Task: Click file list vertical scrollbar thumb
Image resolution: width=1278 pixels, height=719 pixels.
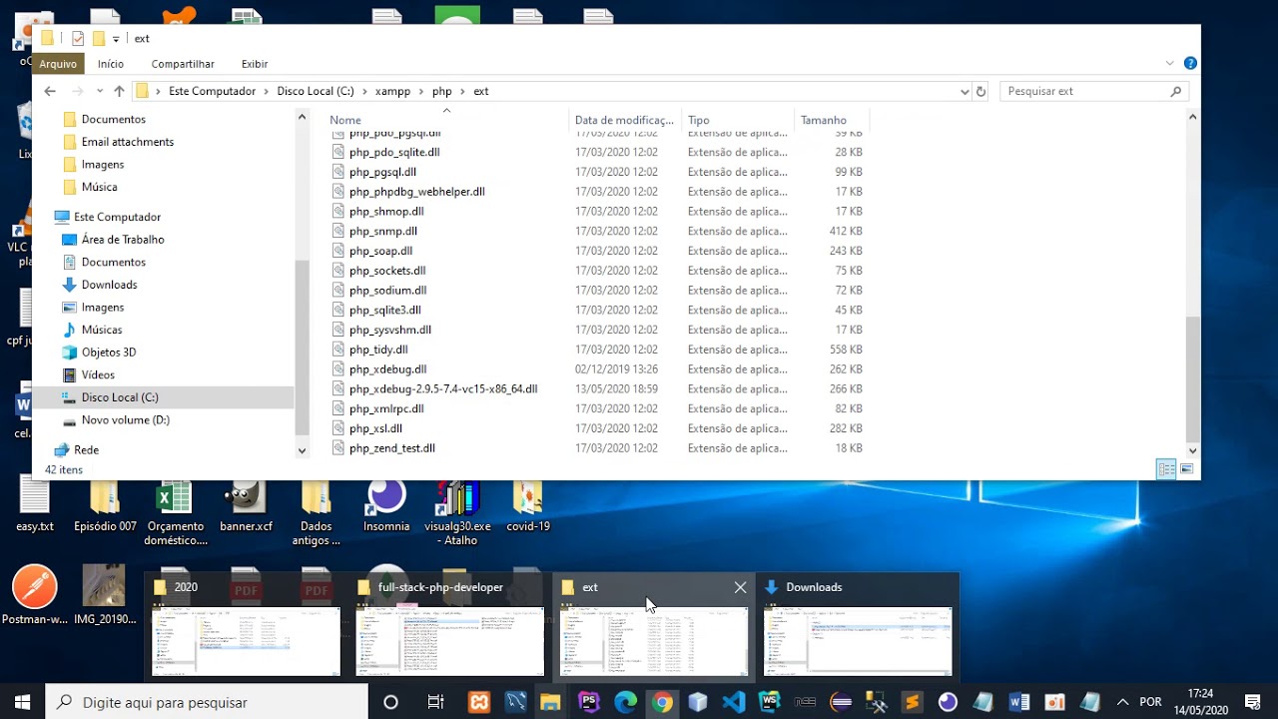Action: (1192, 378)
